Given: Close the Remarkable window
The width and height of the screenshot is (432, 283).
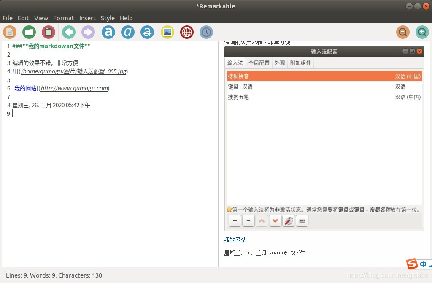Looking at the screenshot, I should pyautogui.click(x=426, y=6).
